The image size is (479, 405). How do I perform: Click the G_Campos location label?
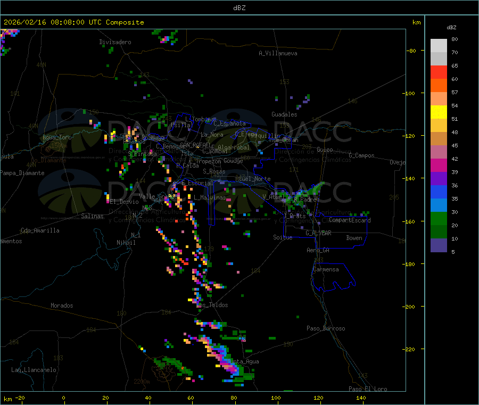(362, 155)
